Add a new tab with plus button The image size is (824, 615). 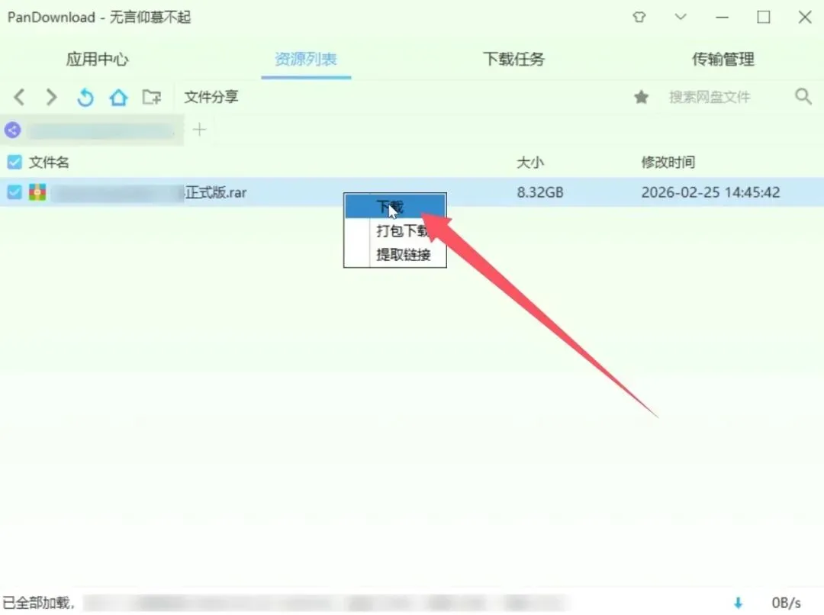(x=199, y=129)
